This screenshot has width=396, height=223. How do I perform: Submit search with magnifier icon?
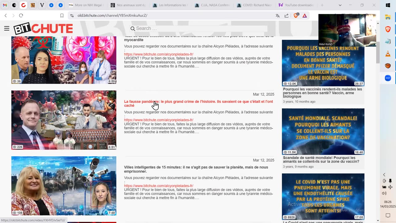[133, 28]
